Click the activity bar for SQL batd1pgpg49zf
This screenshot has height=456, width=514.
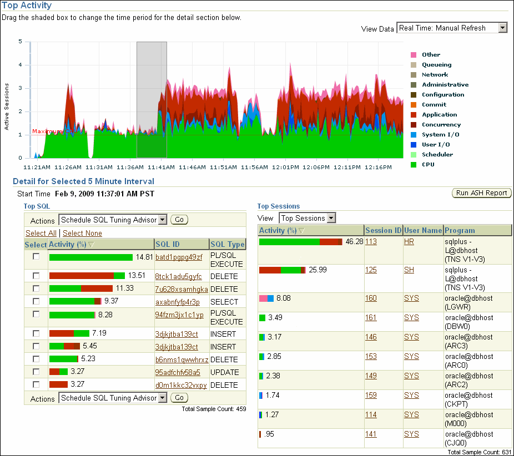(x=91, y=257)
